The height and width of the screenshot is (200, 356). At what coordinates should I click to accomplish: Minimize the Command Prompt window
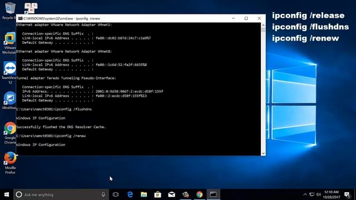coord(234,18)
